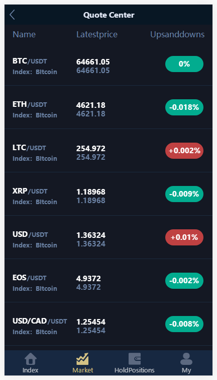Sort by the Name column header

pos(24,34)
